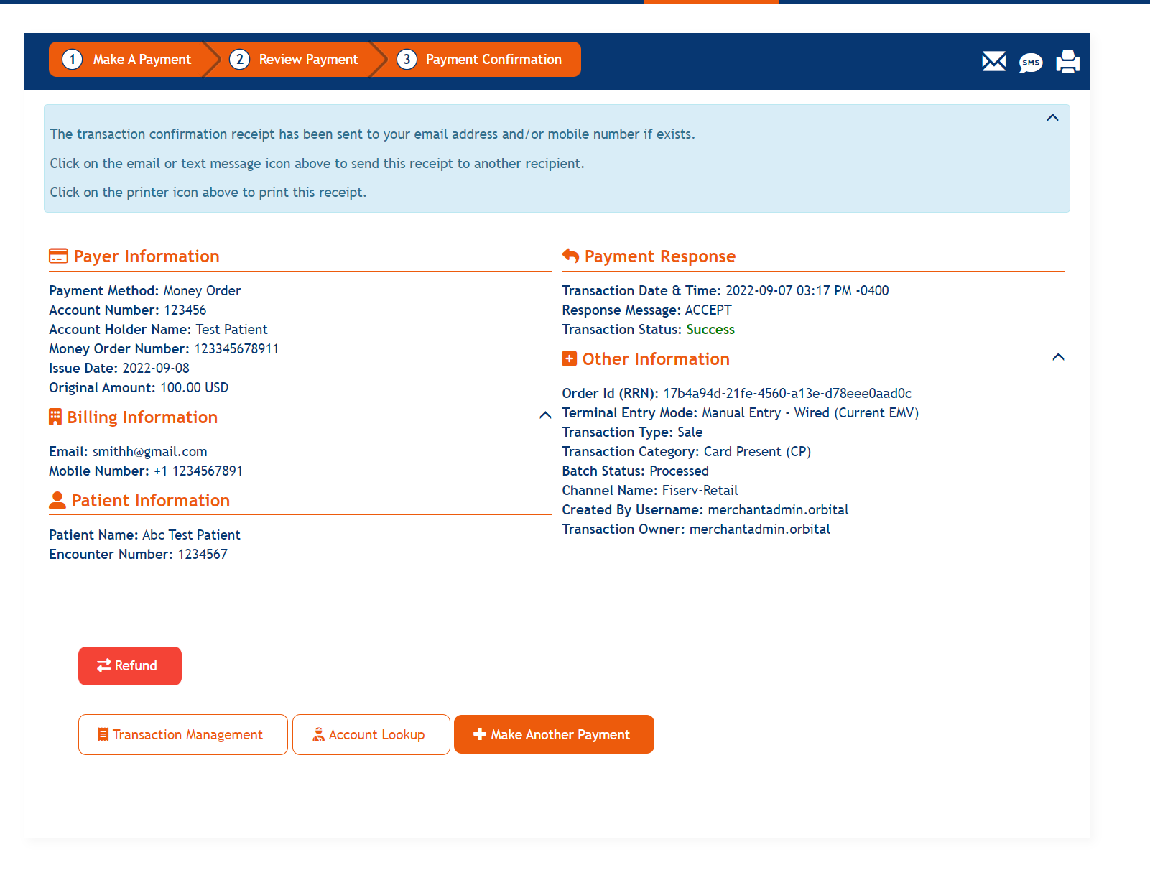Screen dimensions: 1150x893
Task: Click the reply arrow icon beside Payment Response
Action: [x=570, y=255]
